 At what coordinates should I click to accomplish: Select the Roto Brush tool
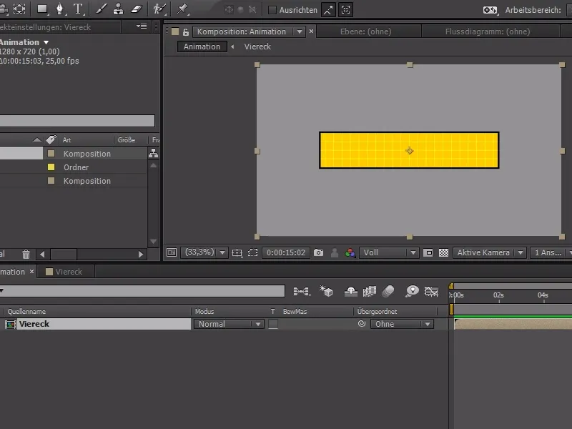coord(159,9)
